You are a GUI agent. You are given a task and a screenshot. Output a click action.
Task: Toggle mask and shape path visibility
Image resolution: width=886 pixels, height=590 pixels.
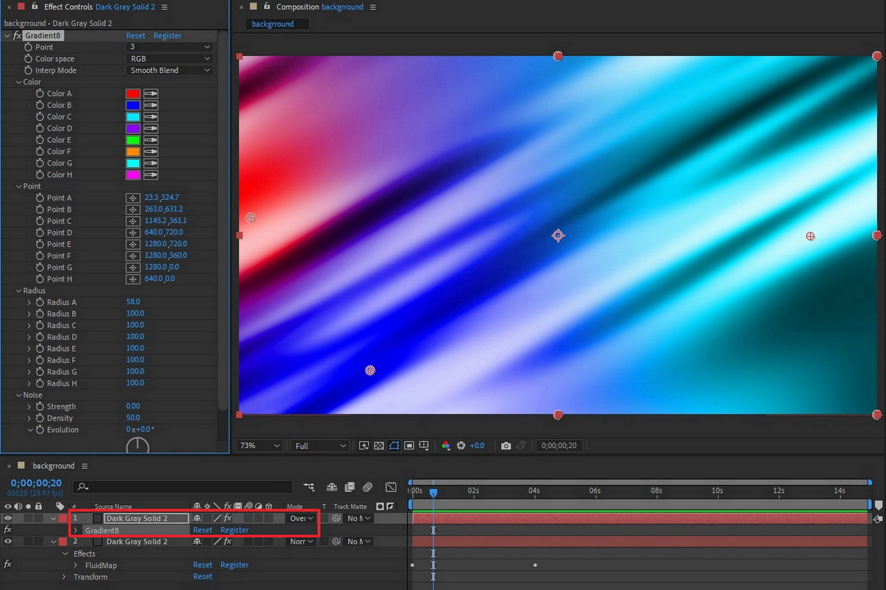pyautogui.click(x=394, y=445)
